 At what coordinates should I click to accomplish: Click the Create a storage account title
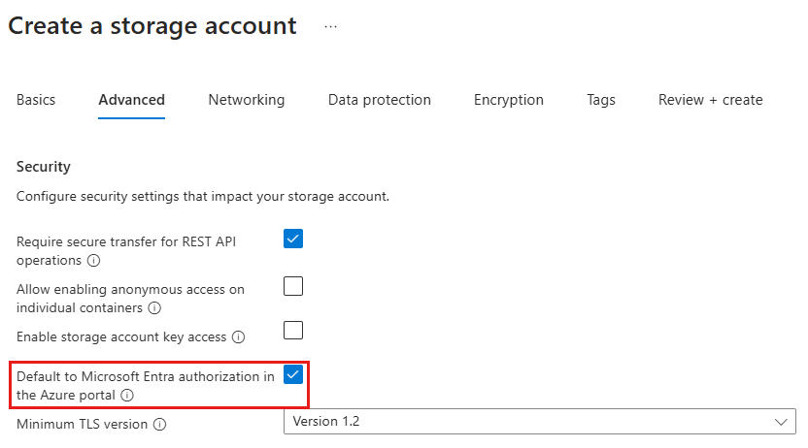[152, 26]
